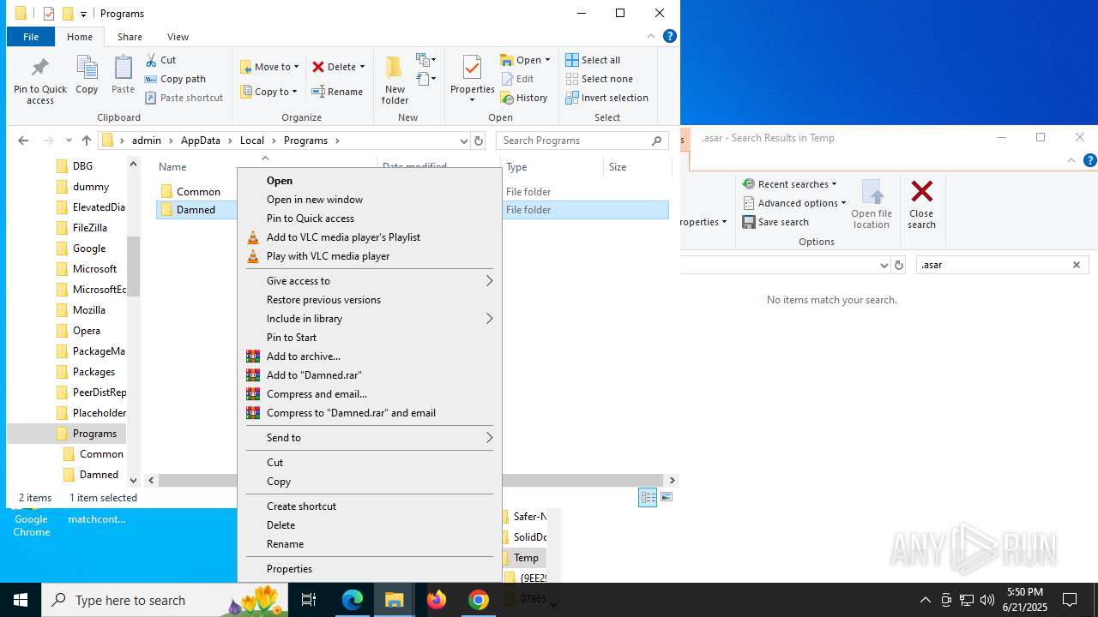The image size is (1098, 617).
Task: Switch to the Share ribbon tab
Action: tap(130, 37)
